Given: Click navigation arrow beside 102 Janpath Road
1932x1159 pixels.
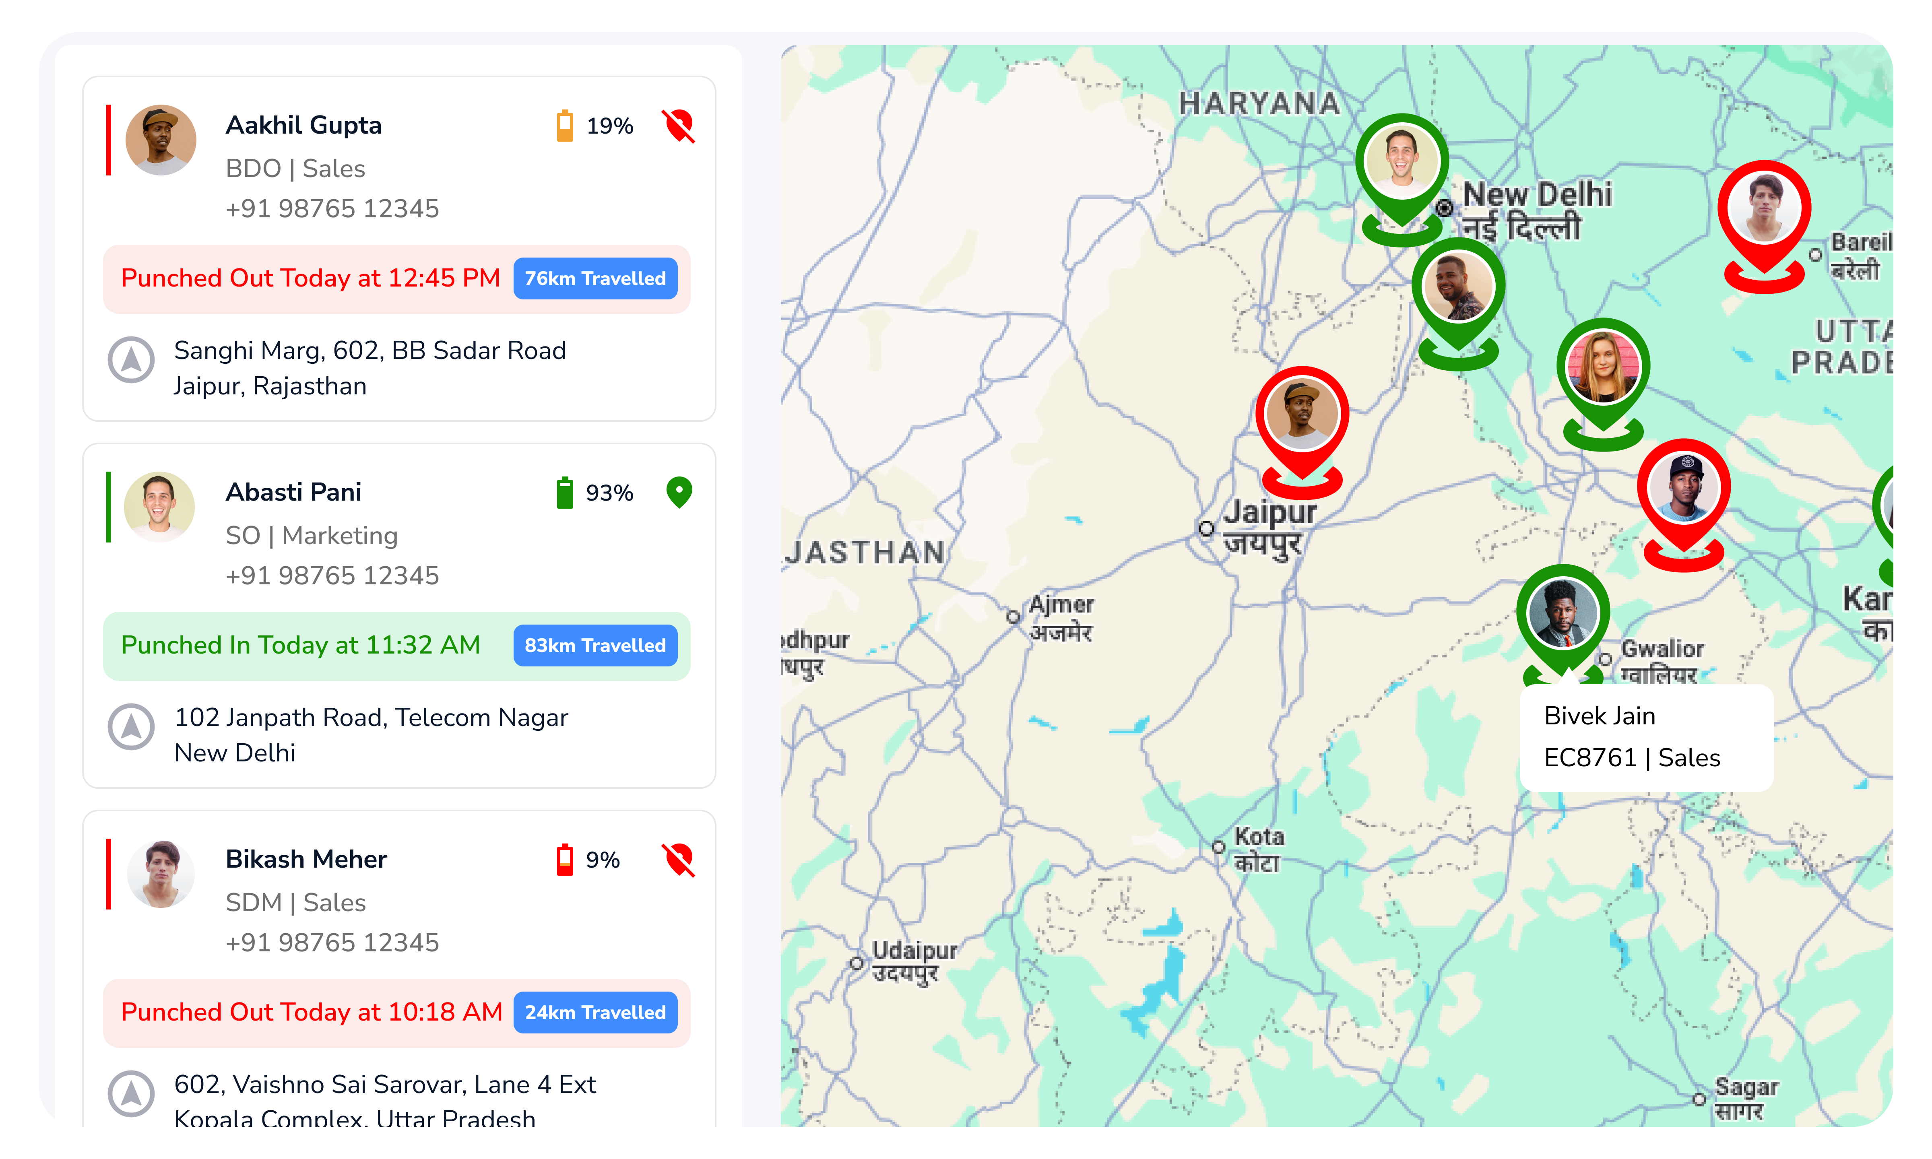Looking at the screenshot, I should point(131,726).
